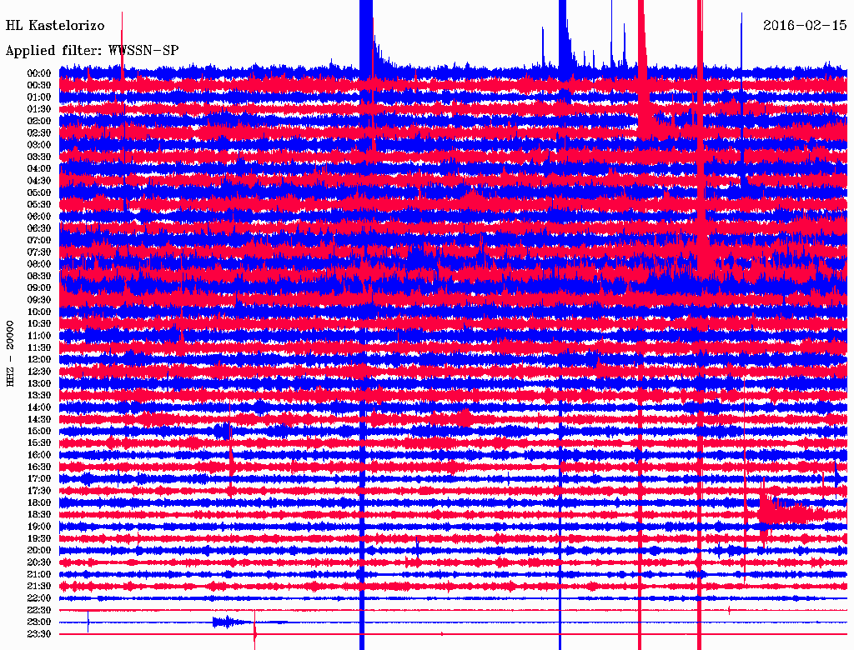Select the 03:30 time label

click(x=39, y=157)
